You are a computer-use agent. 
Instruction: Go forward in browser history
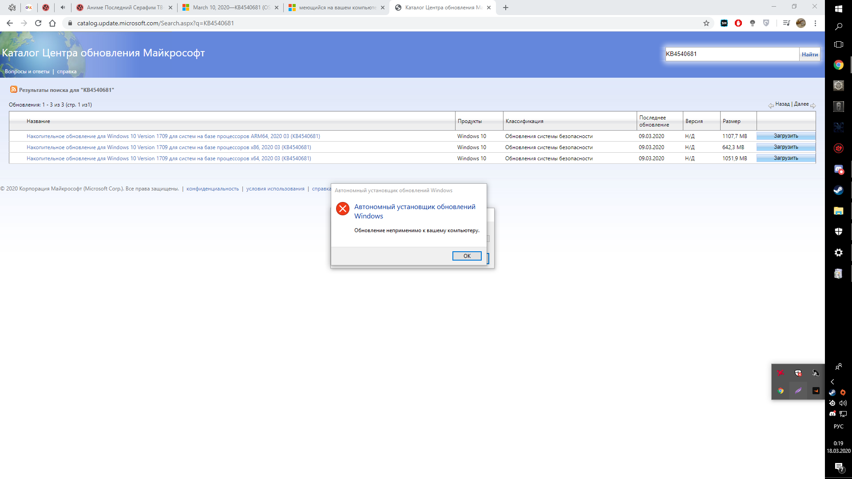click(24, 23)
